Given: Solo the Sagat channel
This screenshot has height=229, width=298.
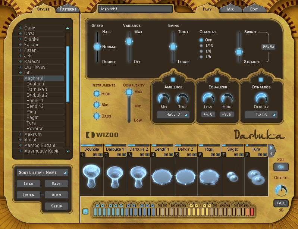Looking at the screenshot, I should [241, 155].
